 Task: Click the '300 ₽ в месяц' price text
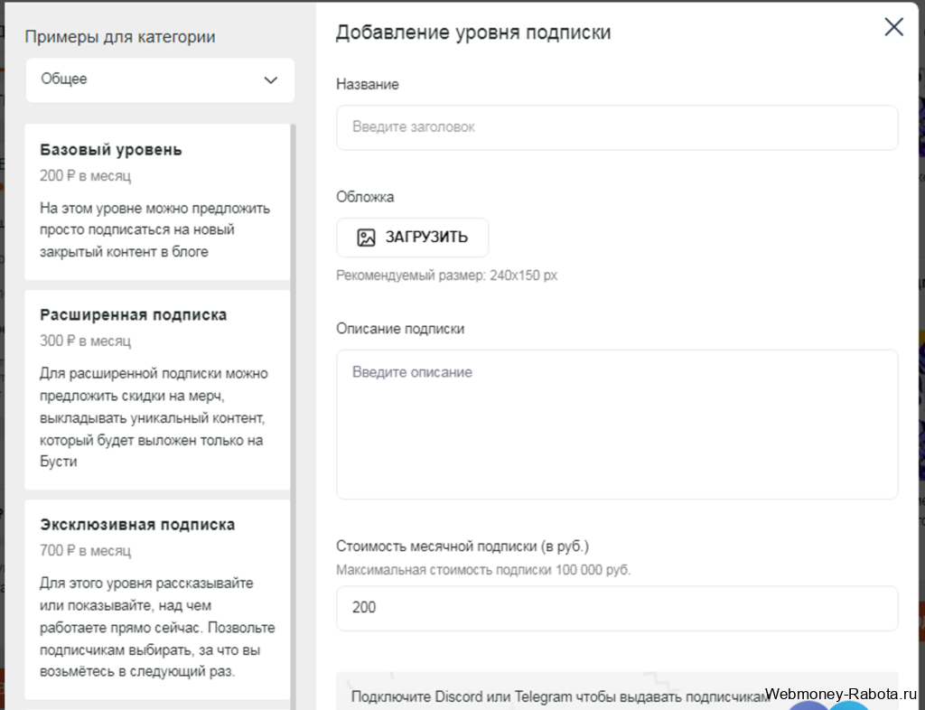[x=86, y=341]
